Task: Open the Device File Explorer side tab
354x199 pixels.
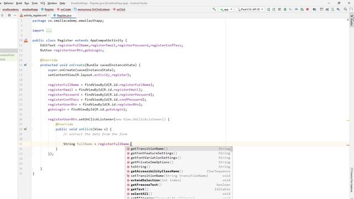Action: coord(352,180)
